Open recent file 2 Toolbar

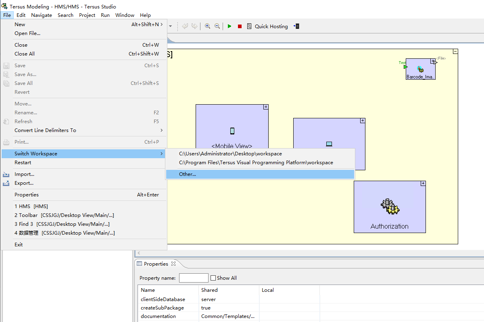coord(84,215)
